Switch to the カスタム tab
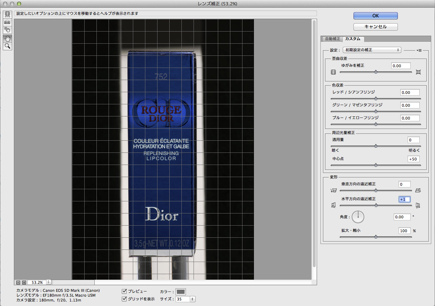The height and width of the screenshot is (306, 435). (x=352, y=39)
